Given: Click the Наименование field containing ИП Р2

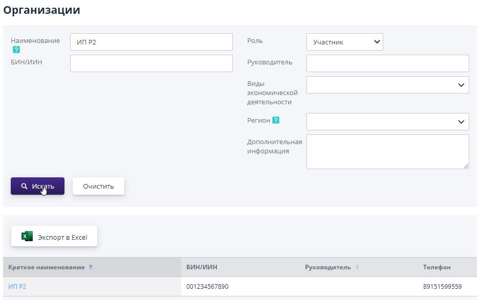Looking at the screenshot, I should [151, 42].
